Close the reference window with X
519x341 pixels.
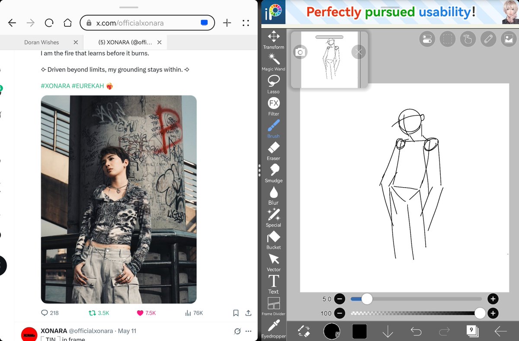coord(359,52)
